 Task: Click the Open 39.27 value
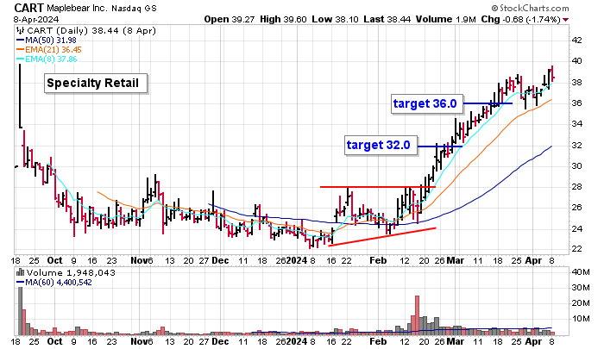(230, 19)
